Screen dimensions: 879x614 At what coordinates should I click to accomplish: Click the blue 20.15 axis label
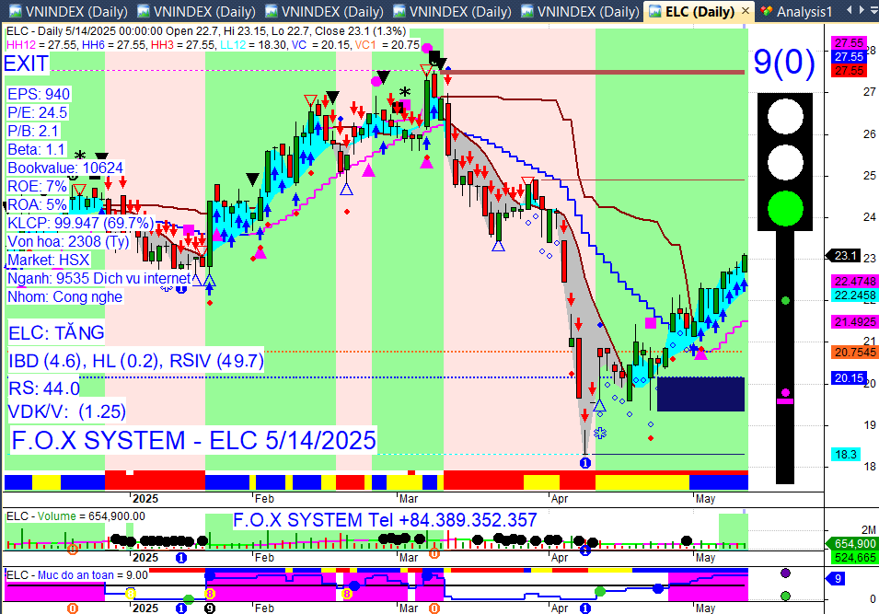(x=849, y=378)
